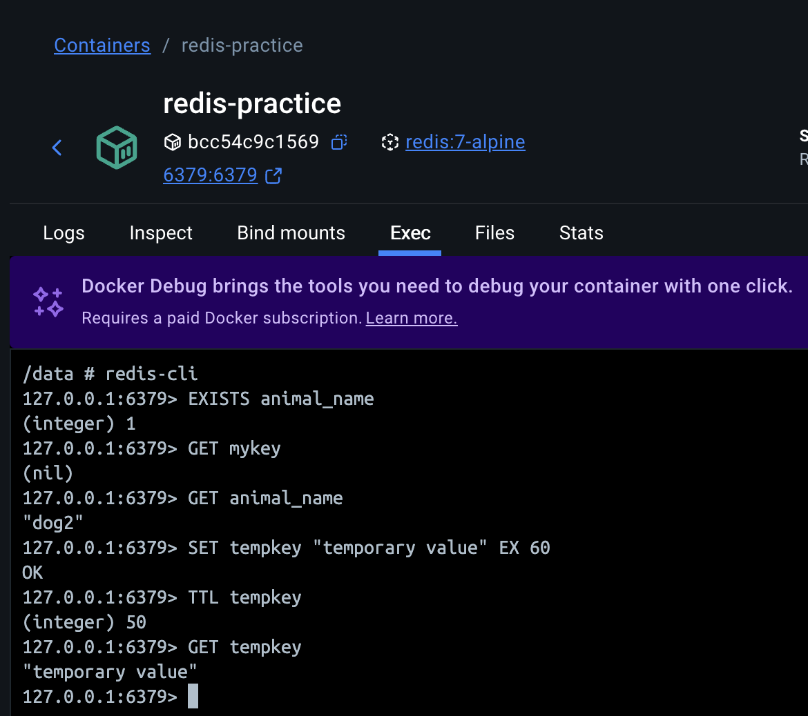
Task: Click the "dog2" output line
Action: [53, 523]
